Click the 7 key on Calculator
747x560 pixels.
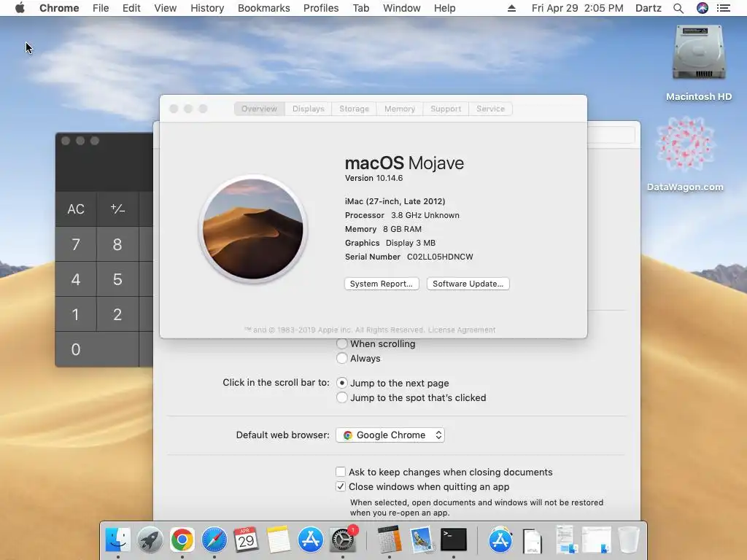coord(76,244)
